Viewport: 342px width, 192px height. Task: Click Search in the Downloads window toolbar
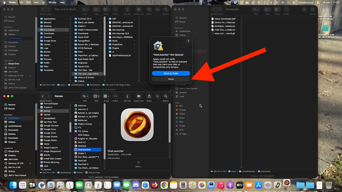point(313,9)
